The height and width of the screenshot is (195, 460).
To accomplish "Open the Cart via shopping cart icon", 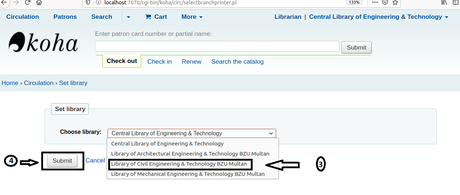I will pos(156,17).
